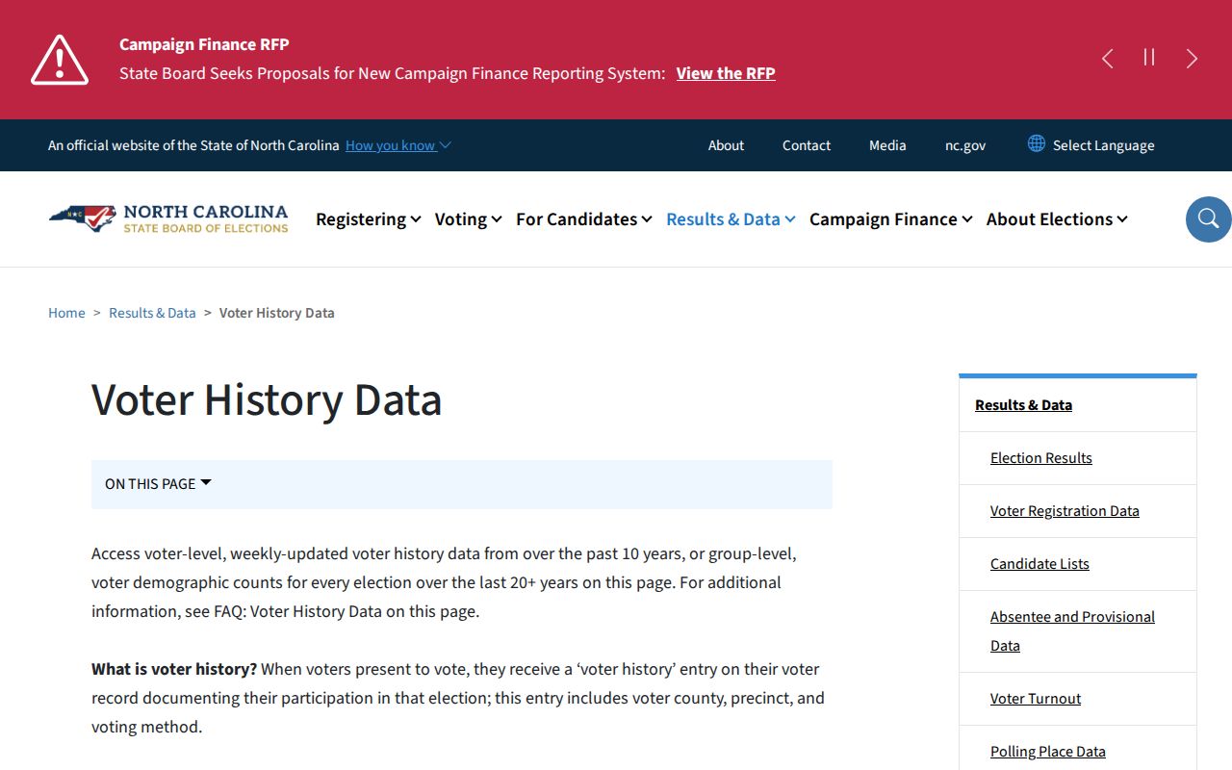Screen dimensions: 1232x770
Task: Expand the For Candidates menu
Action: pos(584,219)
